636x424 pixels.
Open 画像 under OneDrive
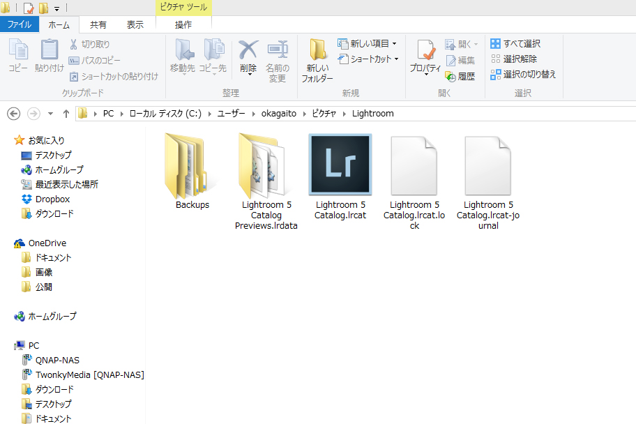click(37, 272)
